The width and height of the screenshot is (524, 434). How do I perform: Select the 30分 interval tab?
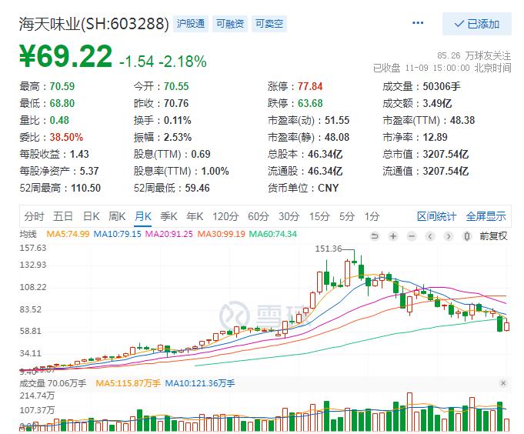coord(289,216)
